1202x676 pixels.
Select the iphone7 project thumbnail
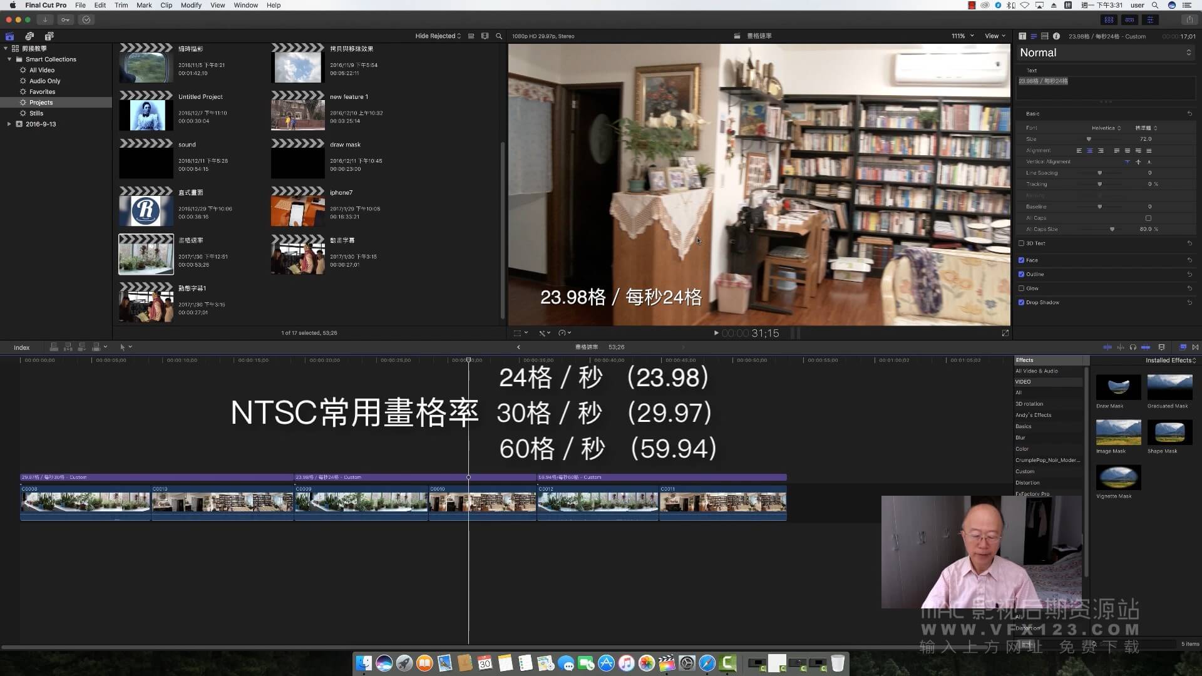297,207
